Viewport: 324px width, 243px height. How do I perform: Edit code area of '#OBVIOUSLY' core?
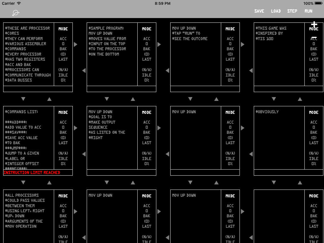click(x=279, y=138)
